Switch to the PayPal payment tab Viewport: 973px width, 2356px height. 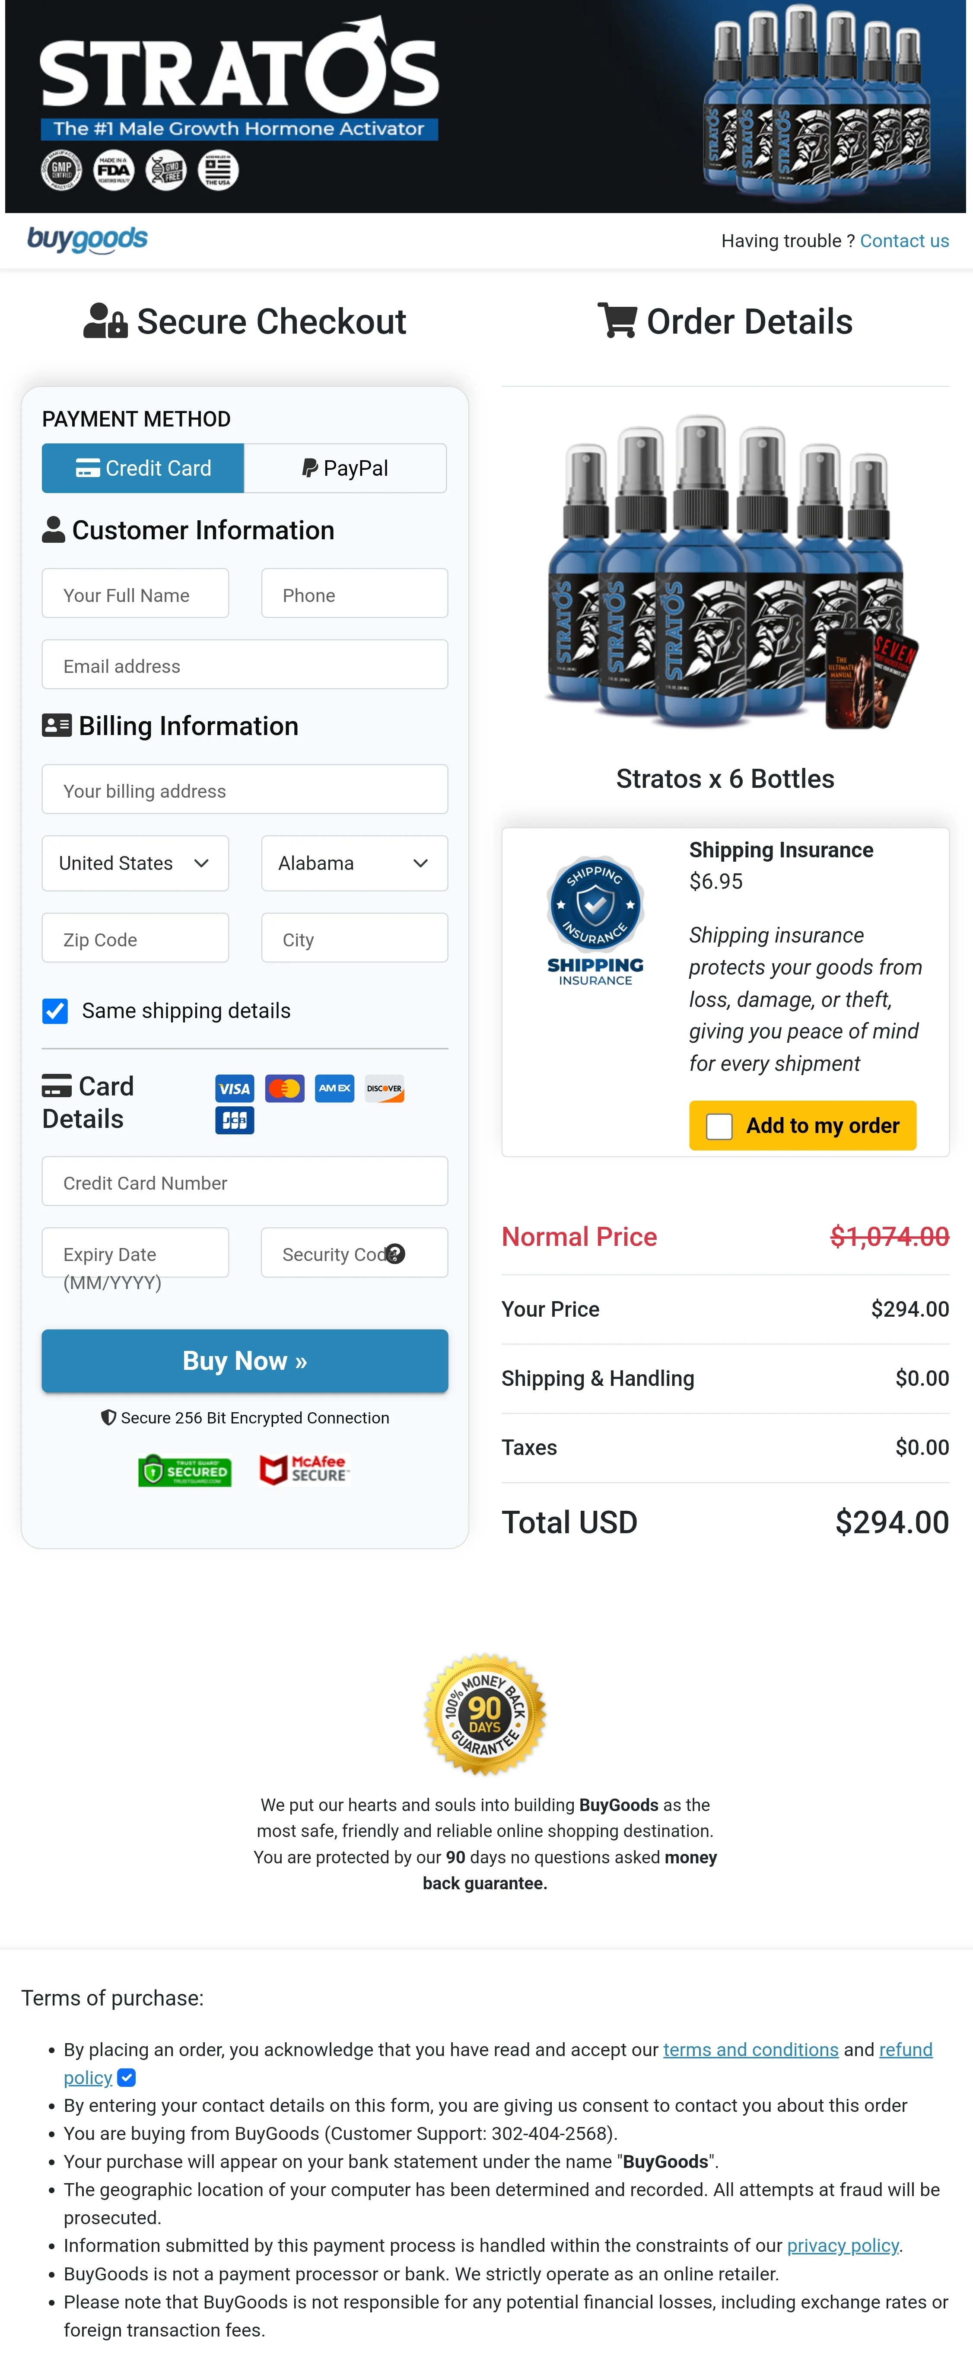click(x=345, y=468)
